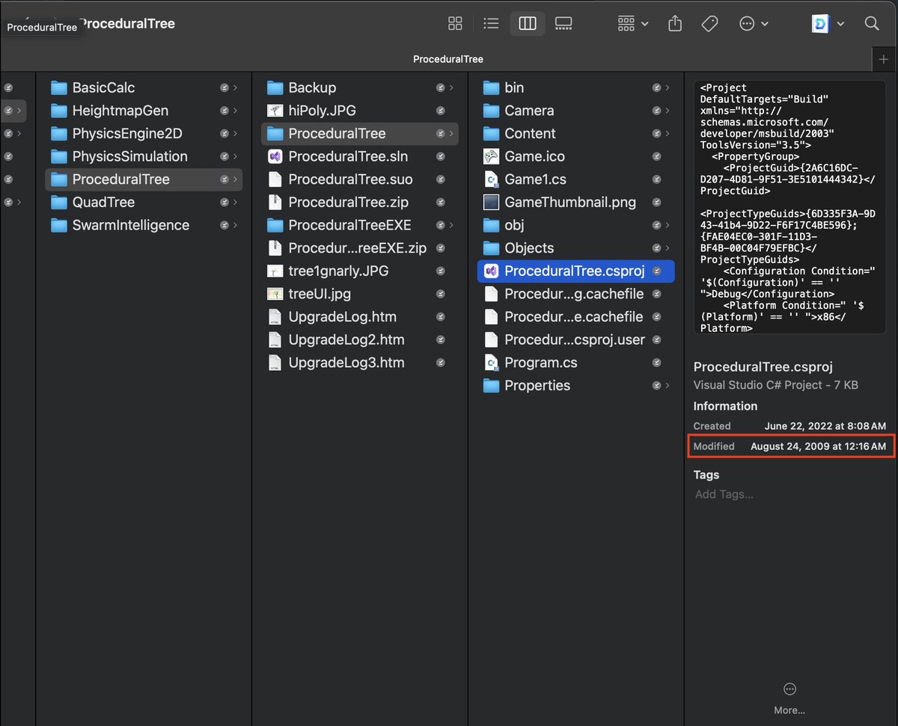This screenshot has width=898, height=726.
Task: Open the blue app extension toolbar dropdown
Action: point(828,23)
